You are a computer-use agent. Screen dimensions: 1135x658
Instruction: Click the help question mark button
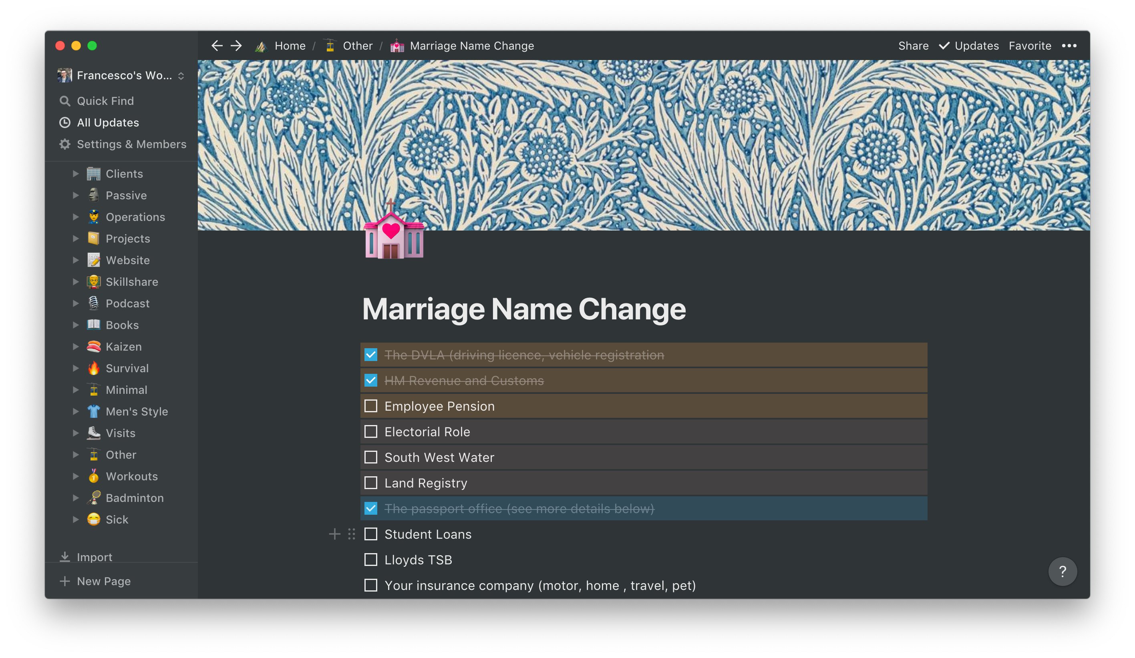click(x=1063, y=571)
